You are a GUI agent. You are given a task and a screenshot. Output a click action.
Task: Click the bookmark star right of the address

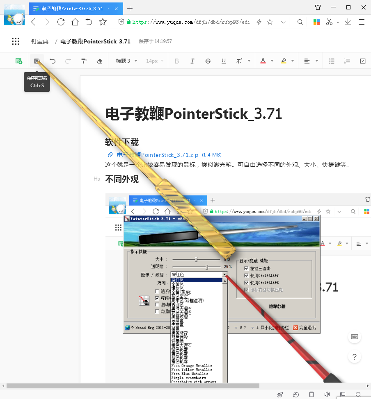[x=270, y=22]
